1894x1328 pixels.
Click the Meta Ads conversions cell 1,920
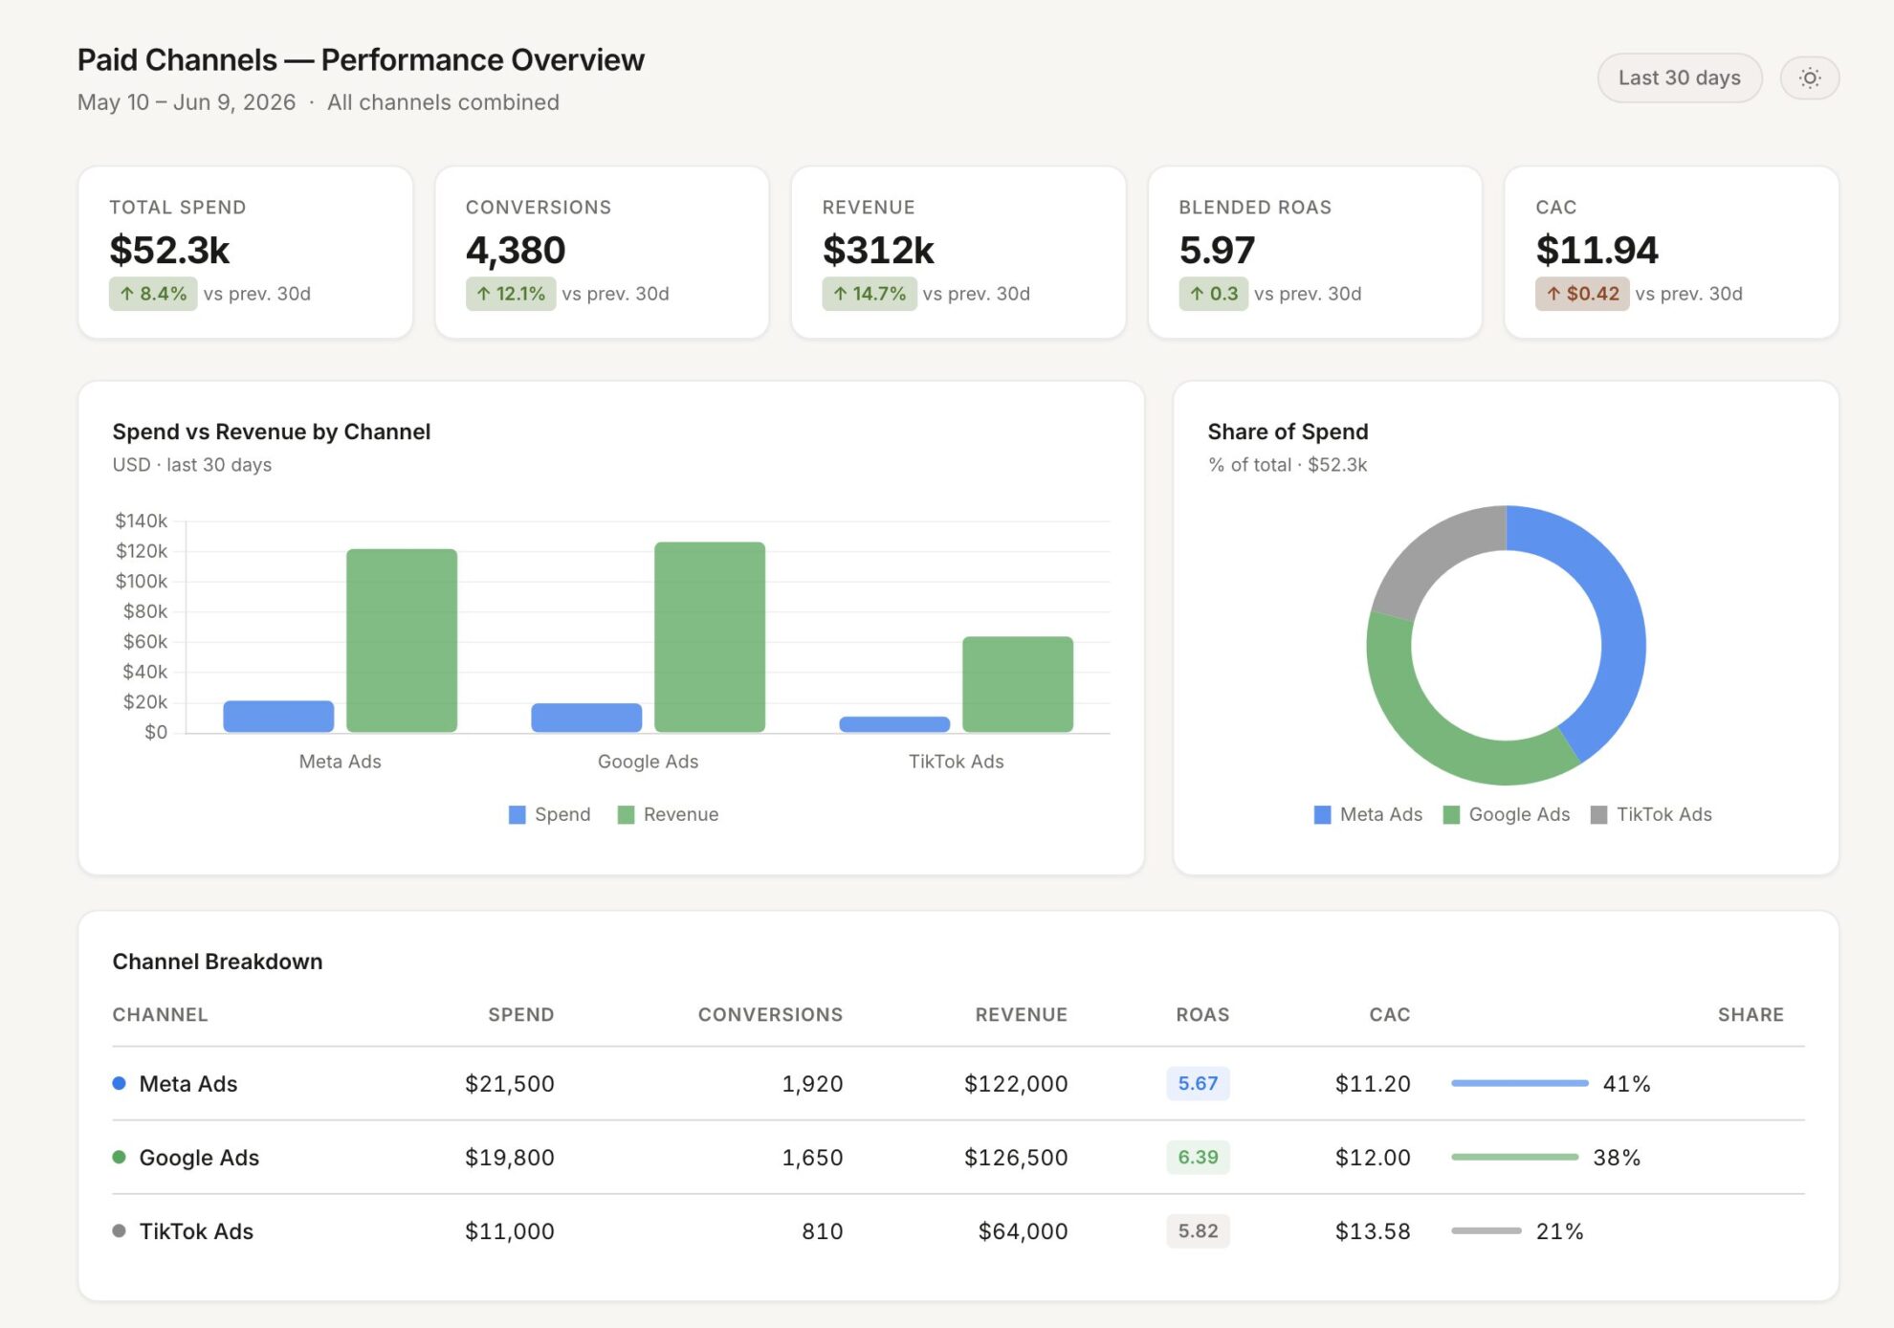812,1083
